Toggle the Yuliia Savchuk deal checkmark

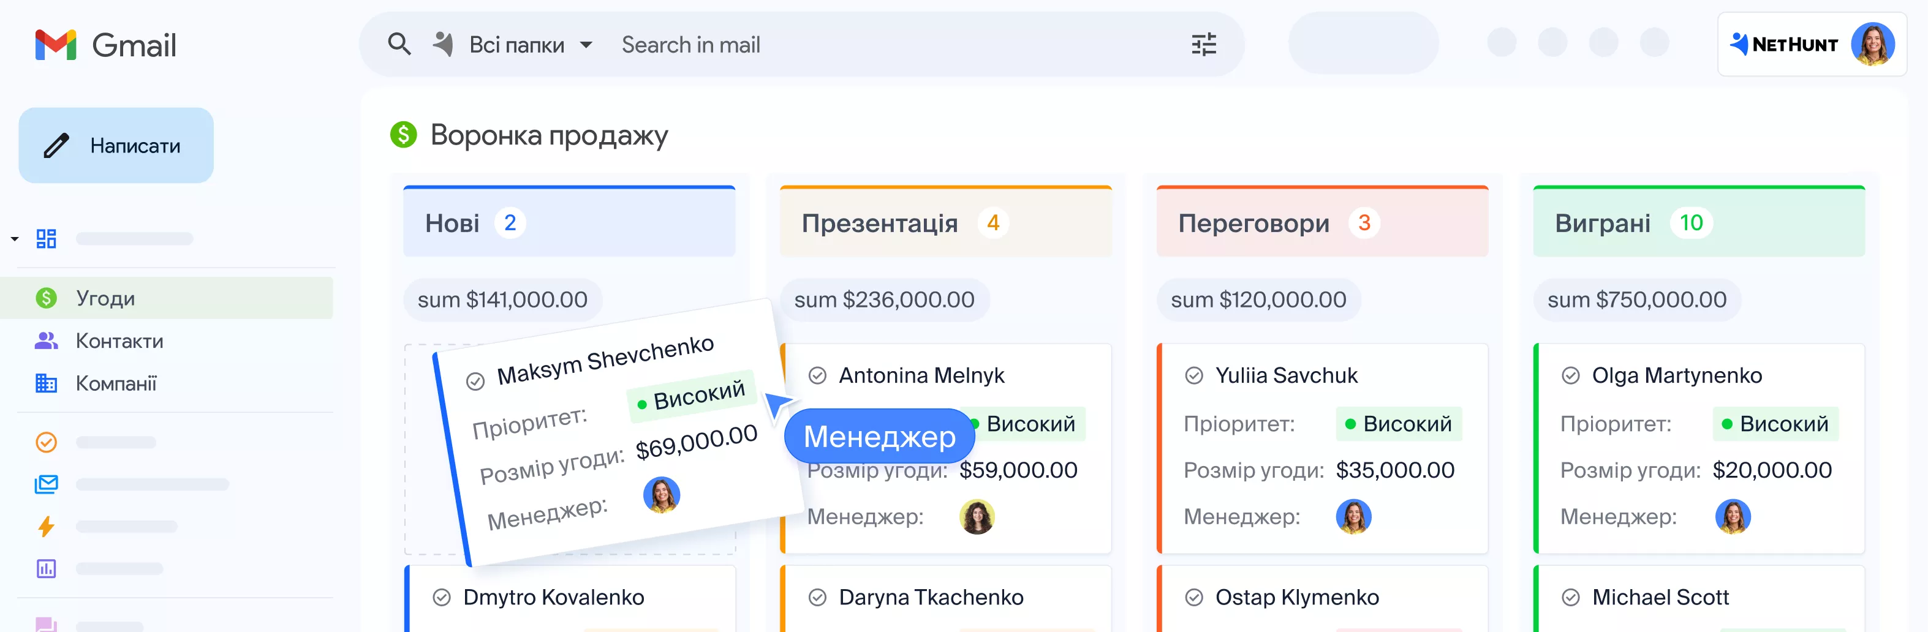point(1194,375)
